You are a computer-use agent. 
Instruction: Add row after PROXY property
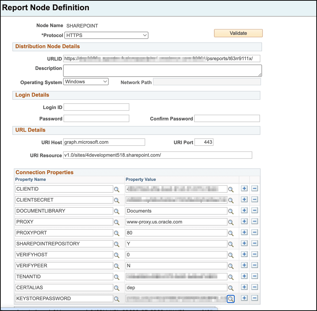pos(244,221)
